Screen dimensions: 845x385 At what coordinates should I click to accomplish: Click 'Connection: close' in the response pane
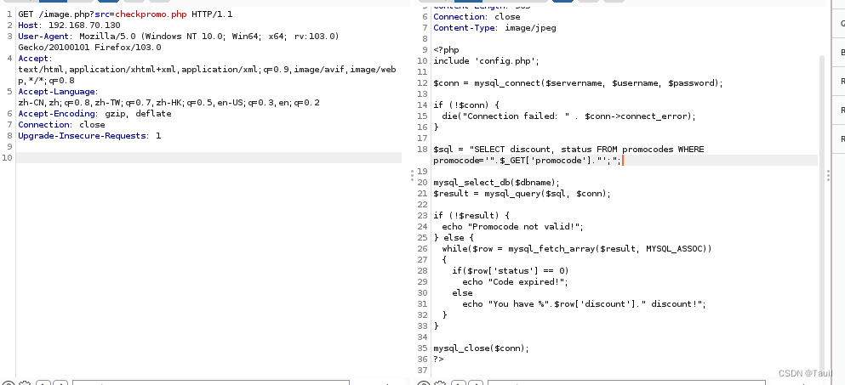(477, 17)
